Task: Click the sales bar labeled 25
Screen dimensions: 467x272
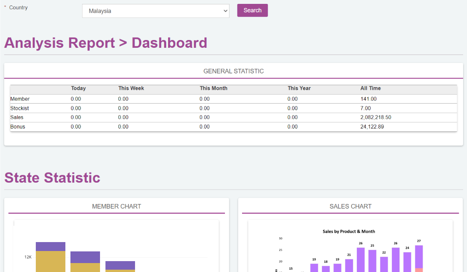Action: tap(372, 261)
